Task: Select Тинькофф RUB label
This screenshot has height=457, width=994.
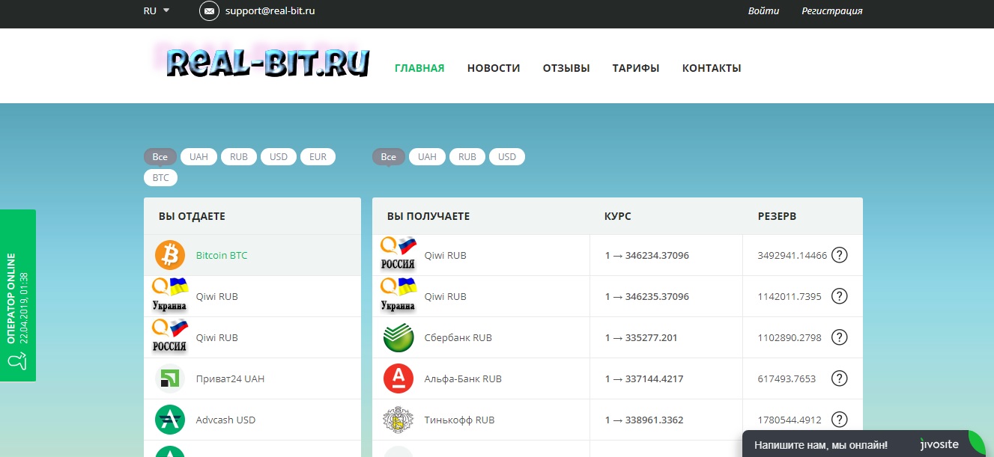Action: [460, 420]
